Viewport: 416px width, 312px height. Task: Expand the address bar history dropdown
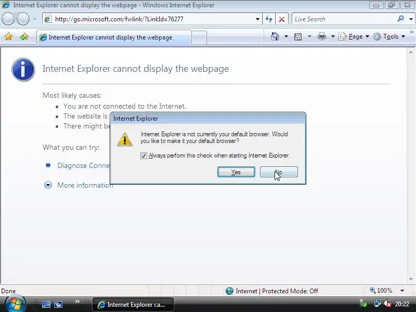pos(257,19)
